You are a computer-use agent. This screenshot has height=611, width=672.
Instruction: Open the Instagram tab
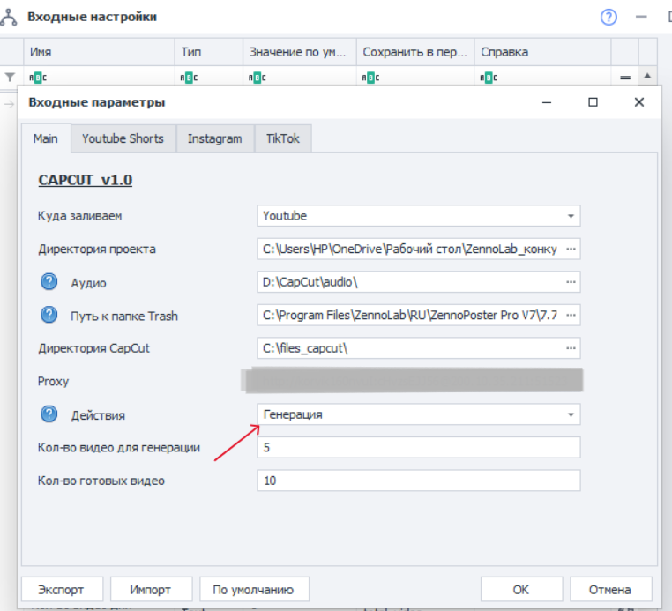point(214,138)
